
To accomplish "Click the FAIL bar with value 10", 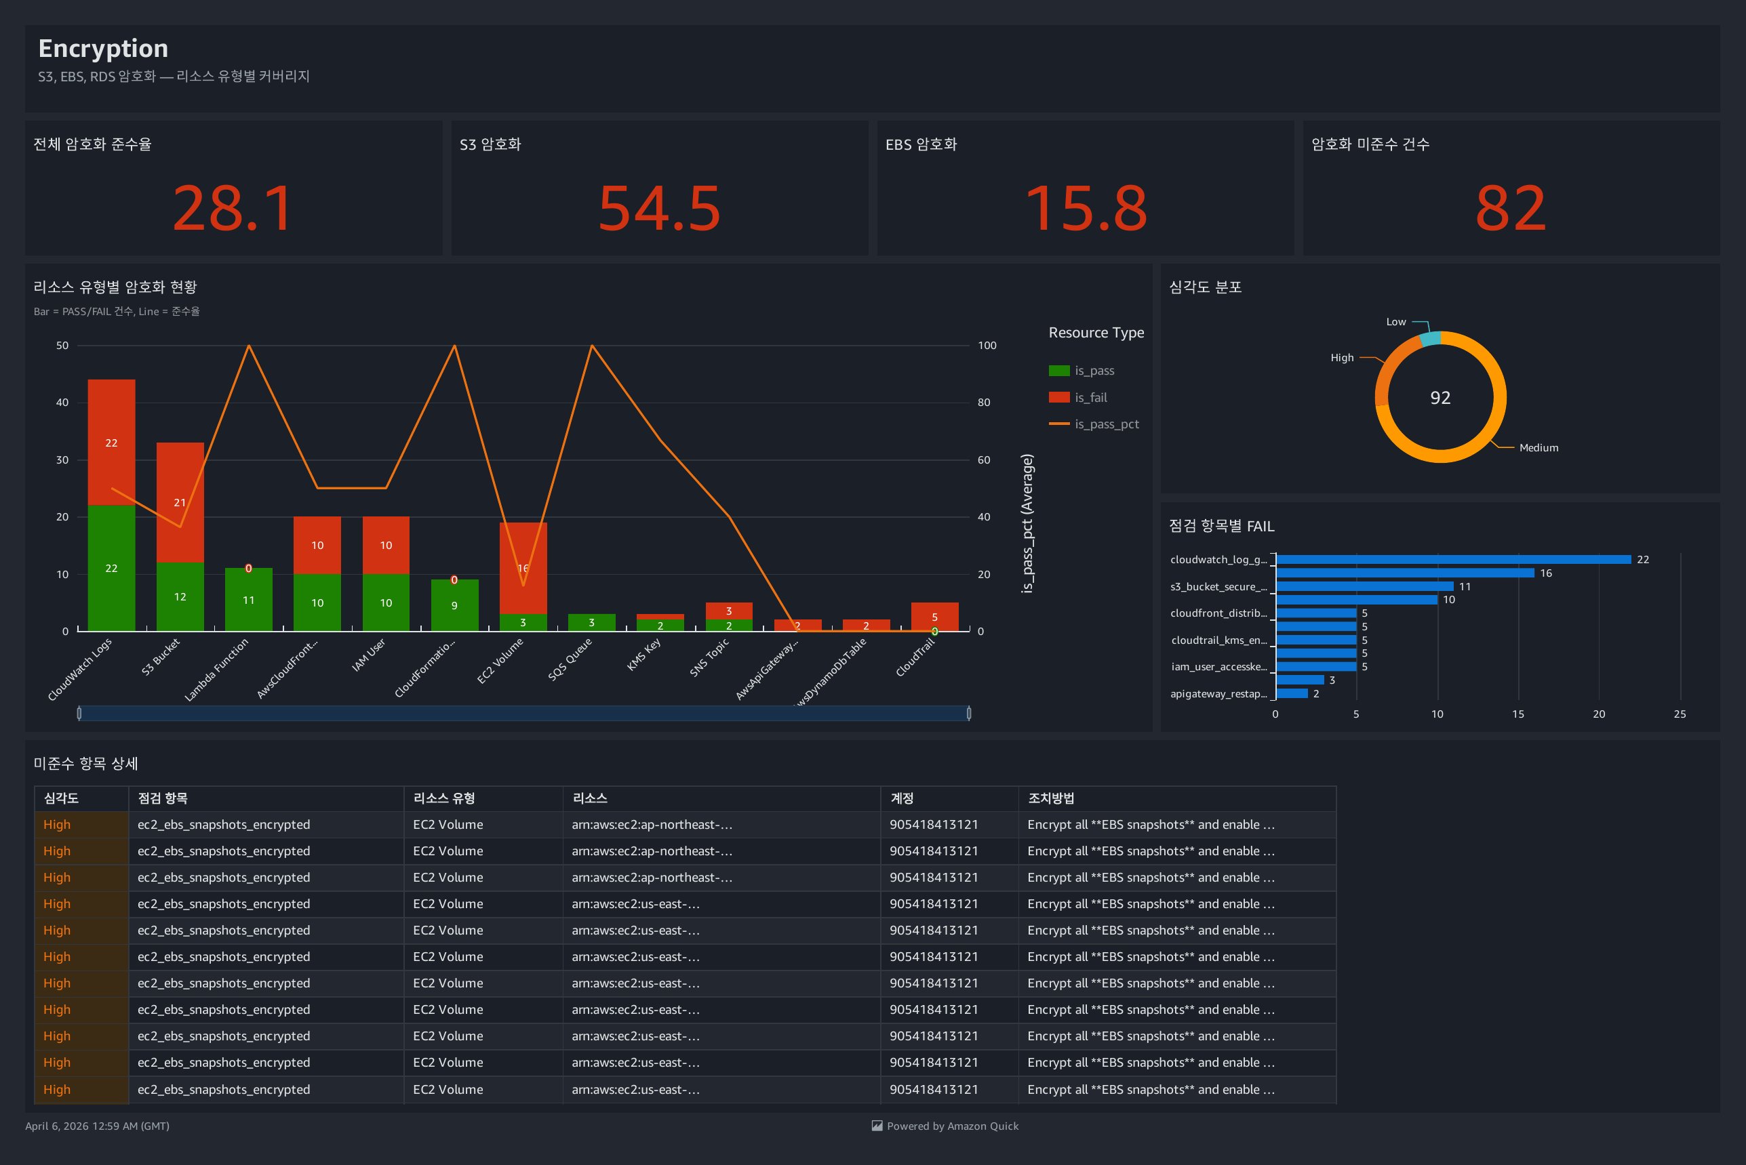I will click(1357, 600).
